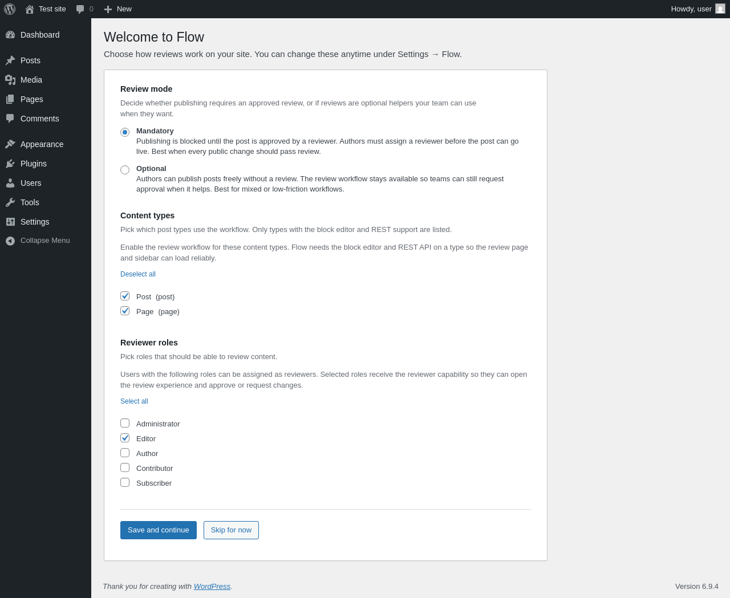Image resolution: width=730 pixels, height=598 pixels.
Task: Select the Optional review mode
Action: click(125, 170)
